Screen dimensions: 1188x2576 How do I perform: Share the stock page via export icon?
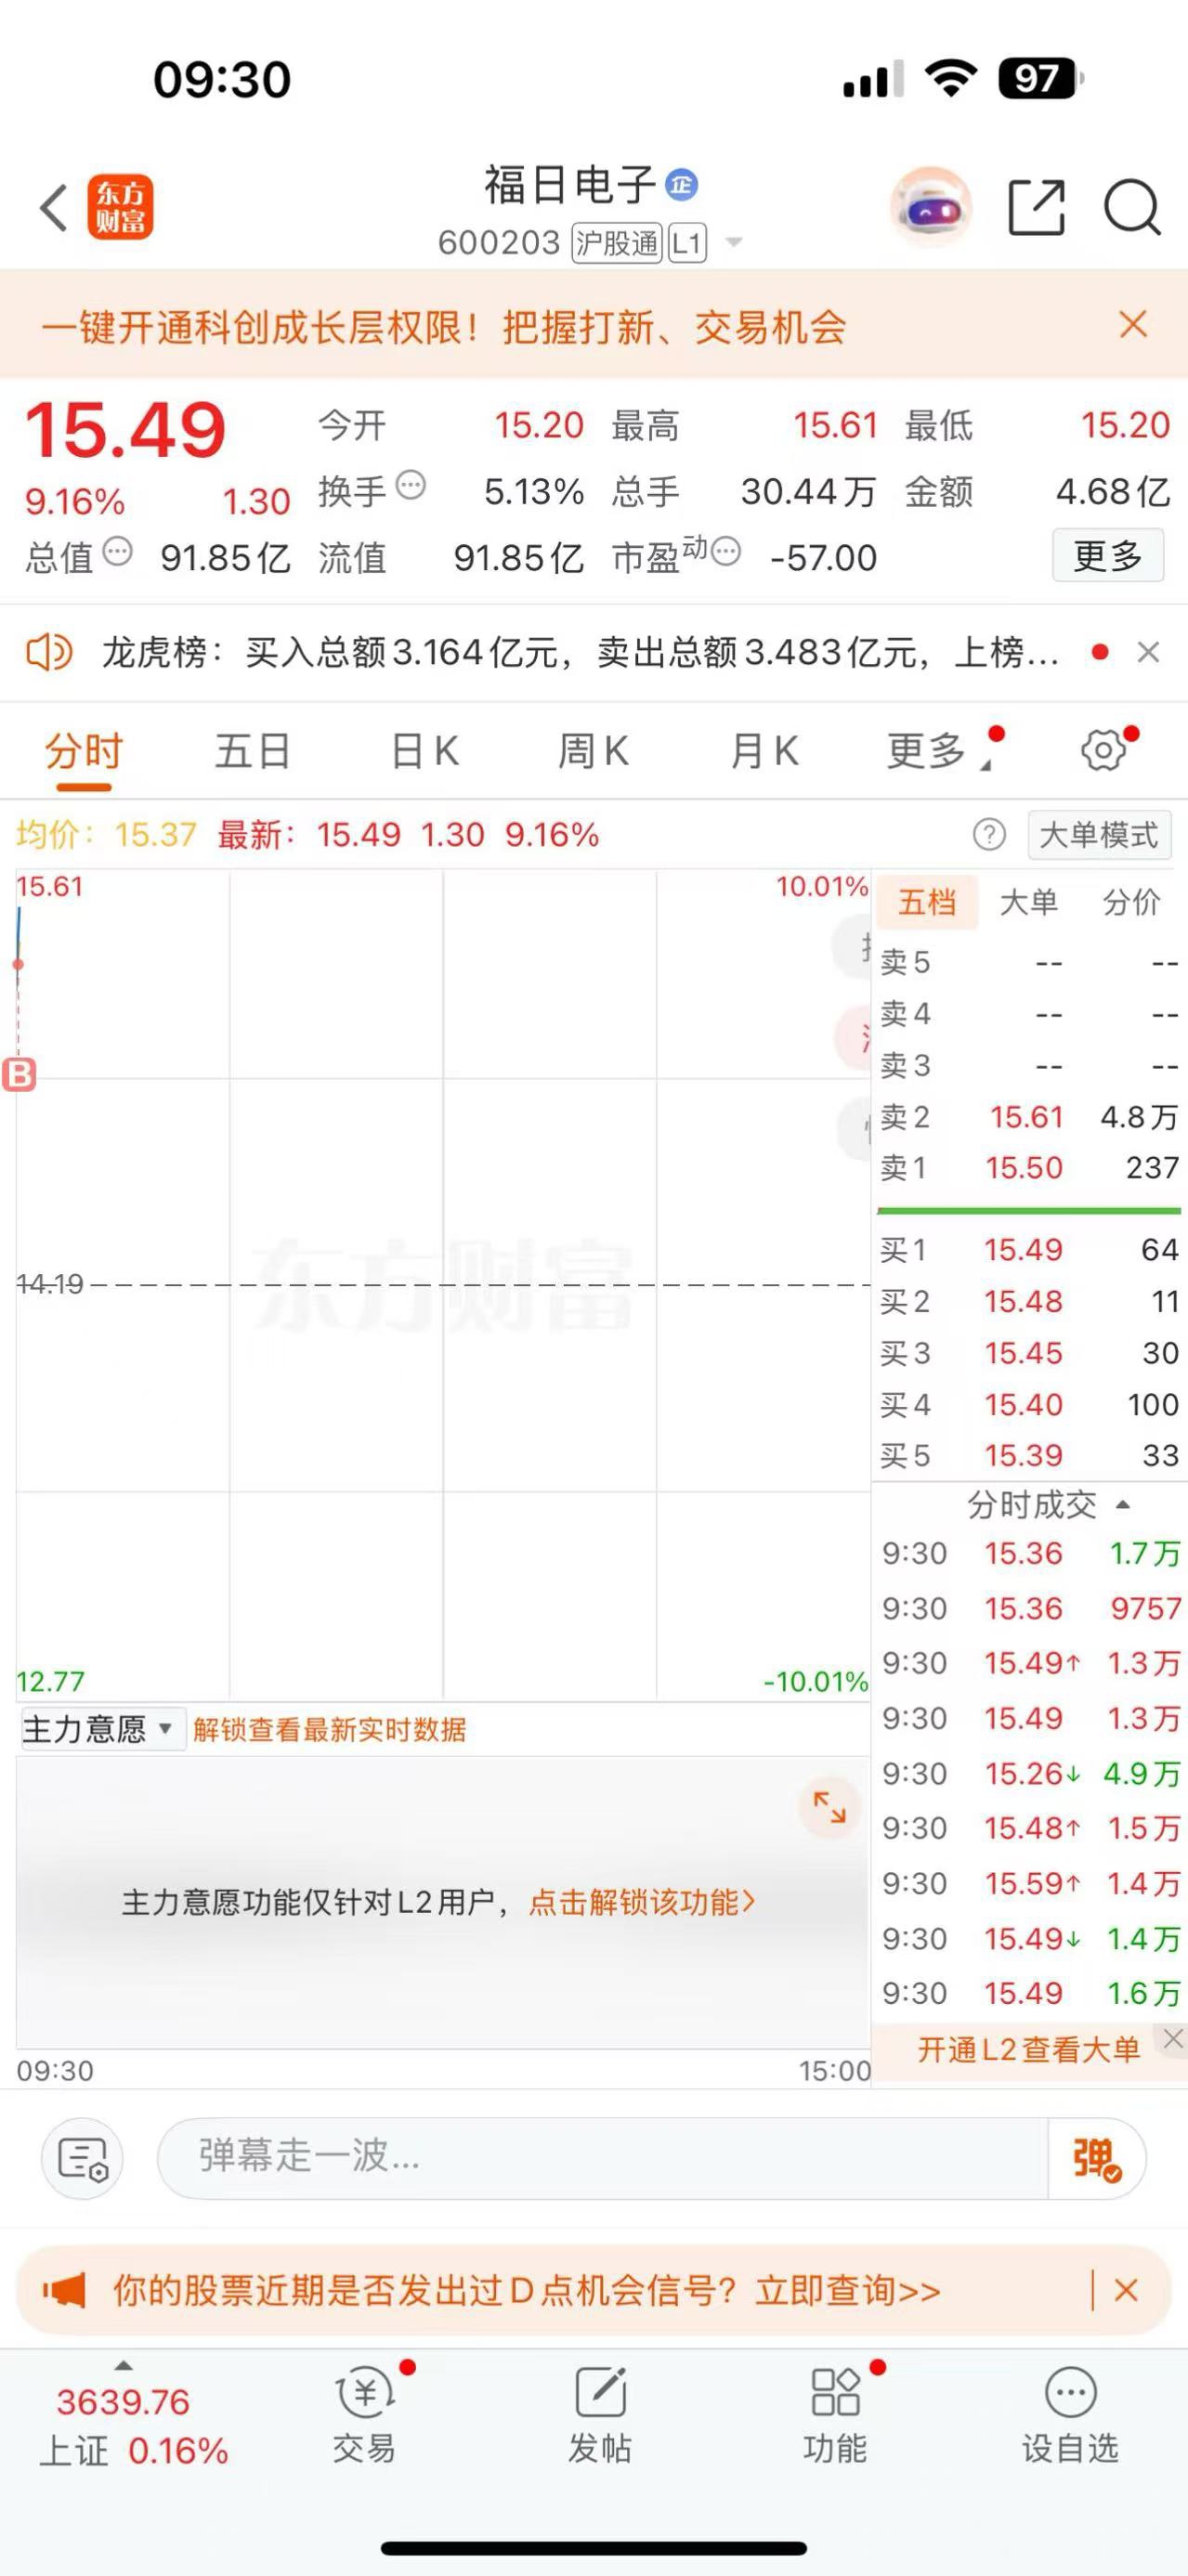click(1036, 208)
